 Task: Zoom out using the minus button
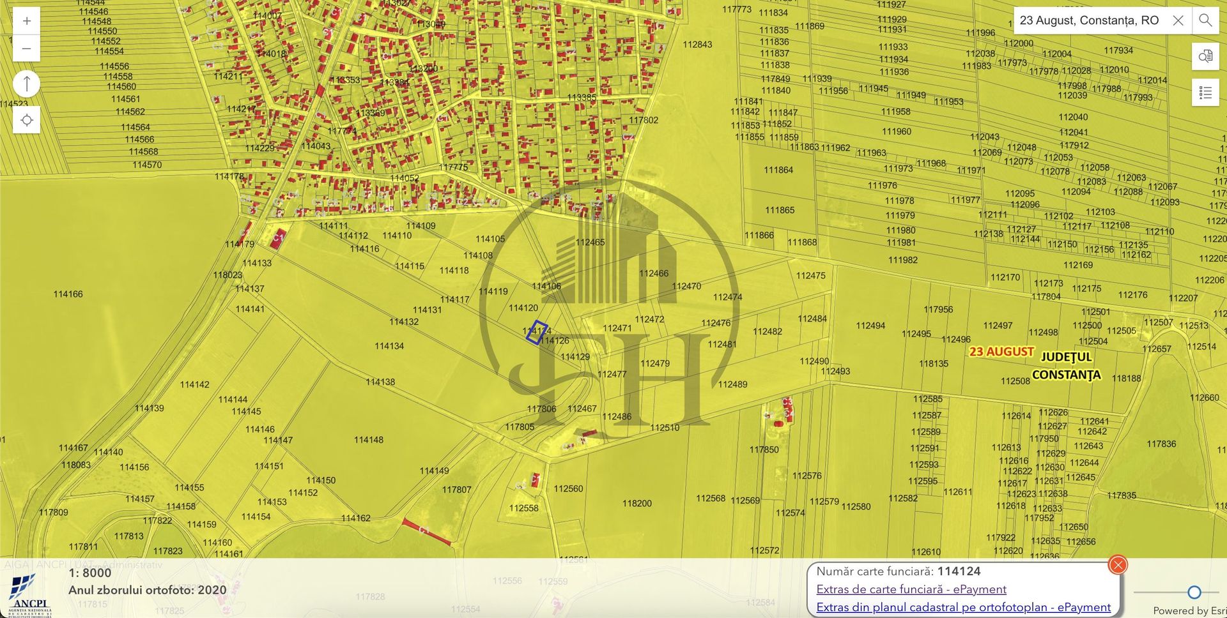(x=26, y=49)
